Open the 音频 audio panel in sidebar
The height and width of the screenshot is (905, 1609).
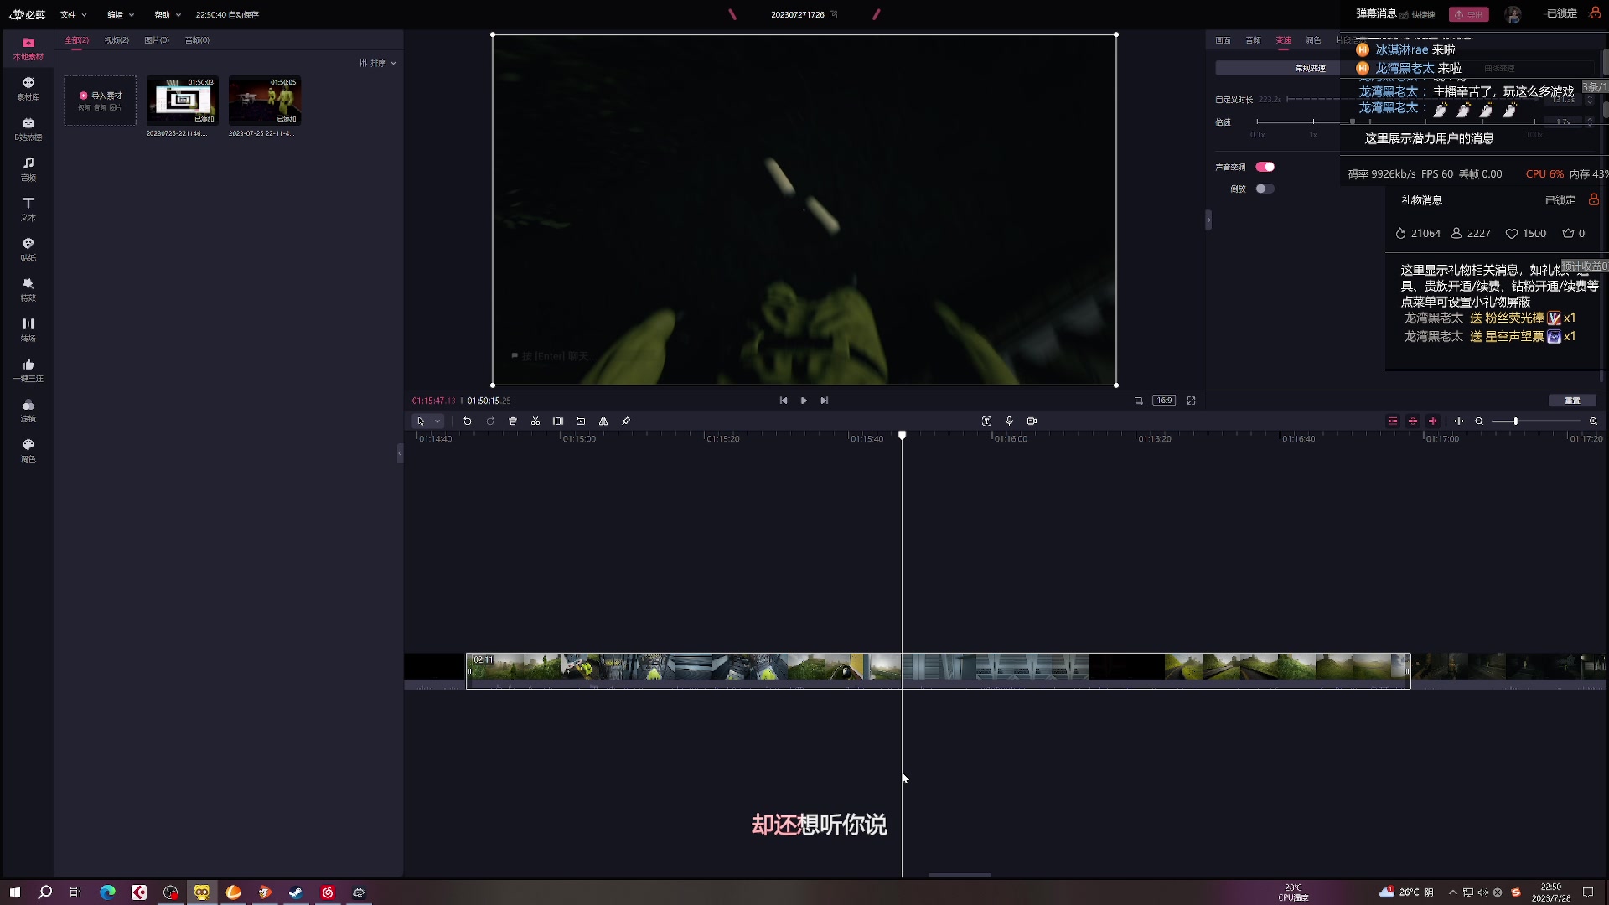(x=28, y=169)
